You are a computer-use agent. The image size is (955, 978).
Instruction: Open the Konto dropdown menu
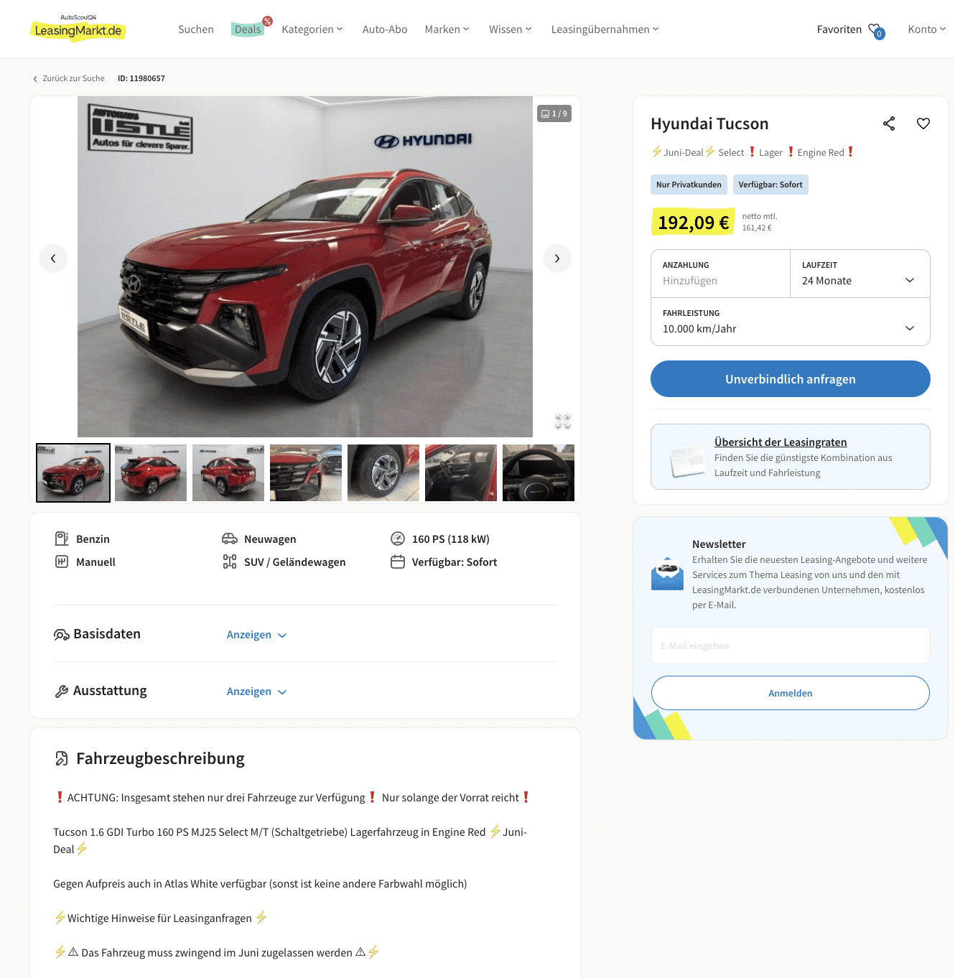pos(926,29)
